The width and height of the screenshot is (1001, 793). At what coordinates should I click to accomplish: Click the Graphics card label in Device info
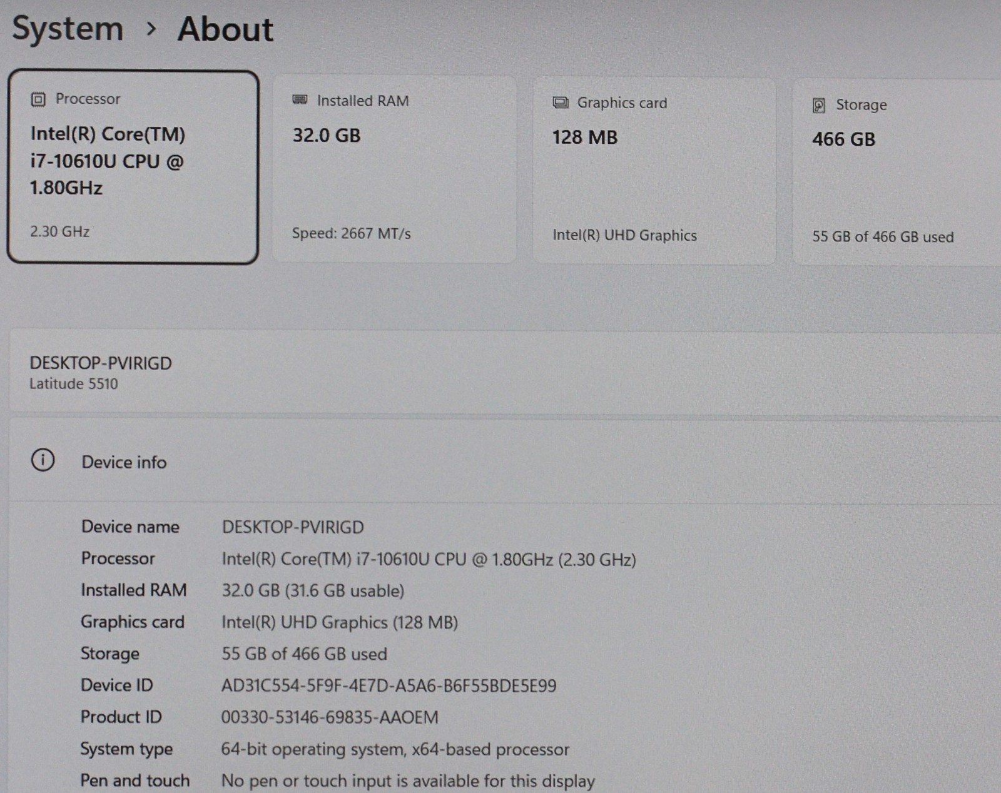[133, 622]
